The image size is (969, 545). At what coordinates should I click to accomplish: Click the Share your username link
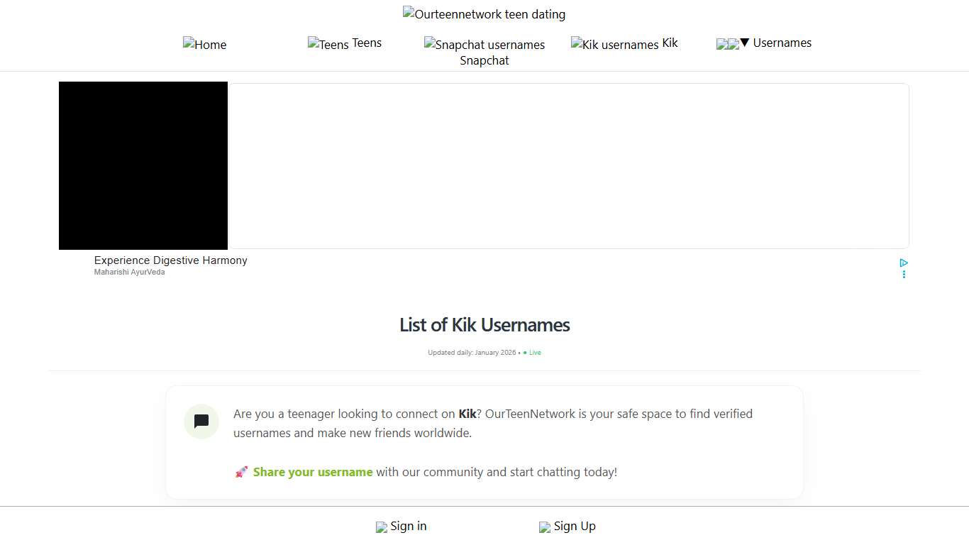313,472
